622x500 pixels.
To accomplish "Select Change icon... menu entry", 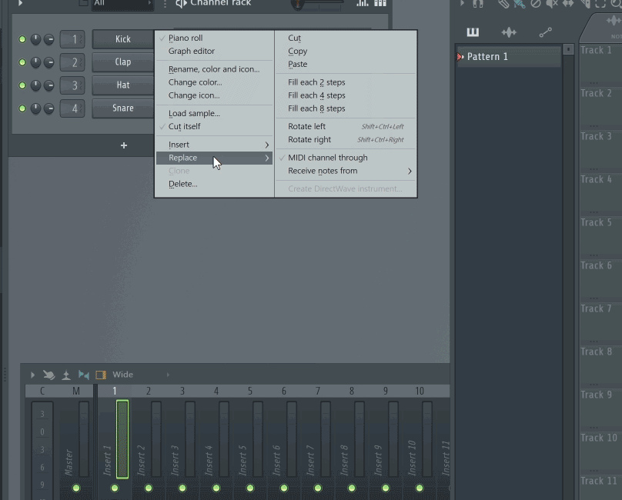I will tap(214, 95).
